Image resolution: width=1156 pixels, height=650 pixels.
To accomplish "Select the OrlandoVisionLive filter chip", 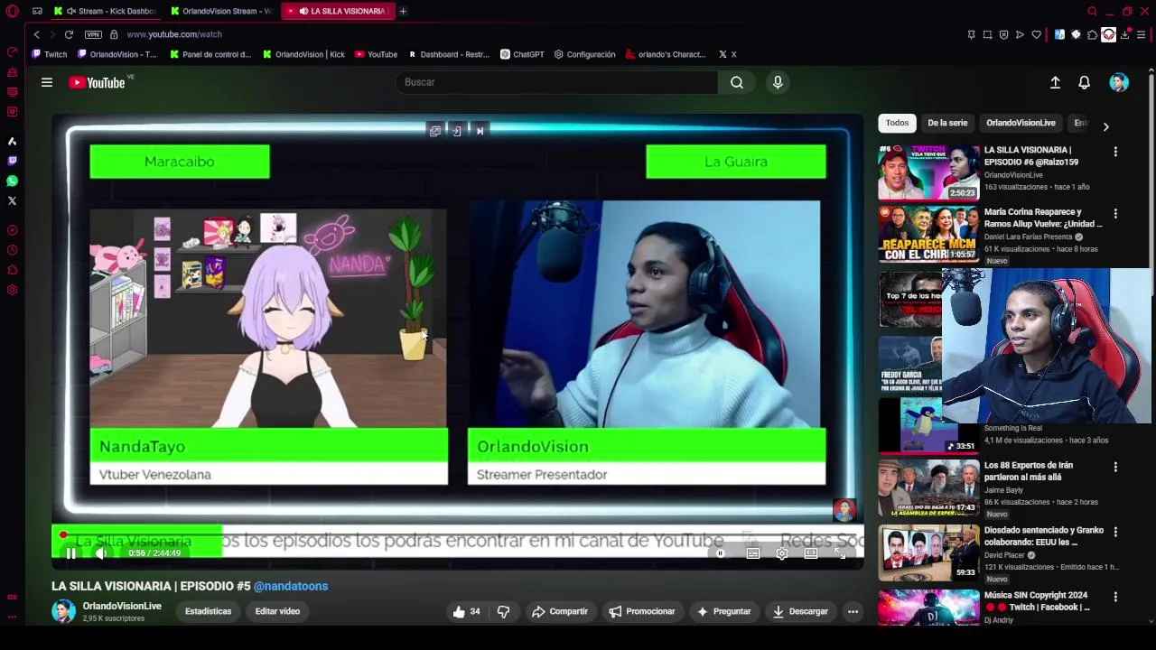I will pyautogui.click(x=1021, y=123).
